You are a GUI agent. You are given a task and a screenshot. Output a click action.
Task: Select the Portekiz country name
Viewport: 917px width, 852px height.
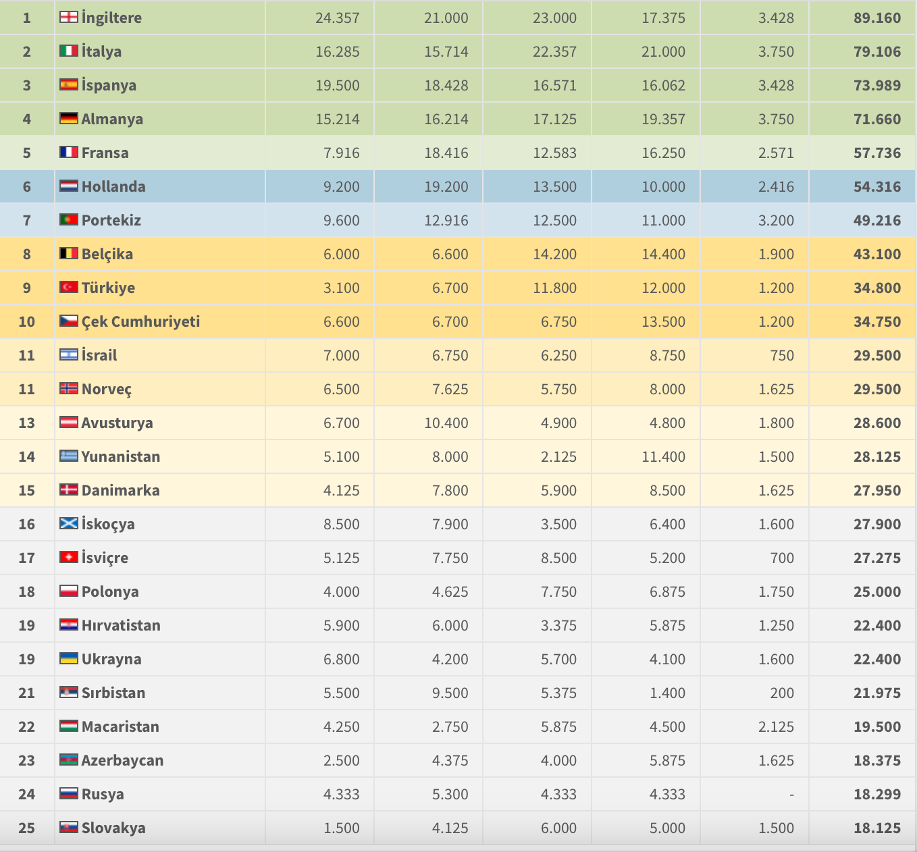pyautogui.click(x=111, y=220)
